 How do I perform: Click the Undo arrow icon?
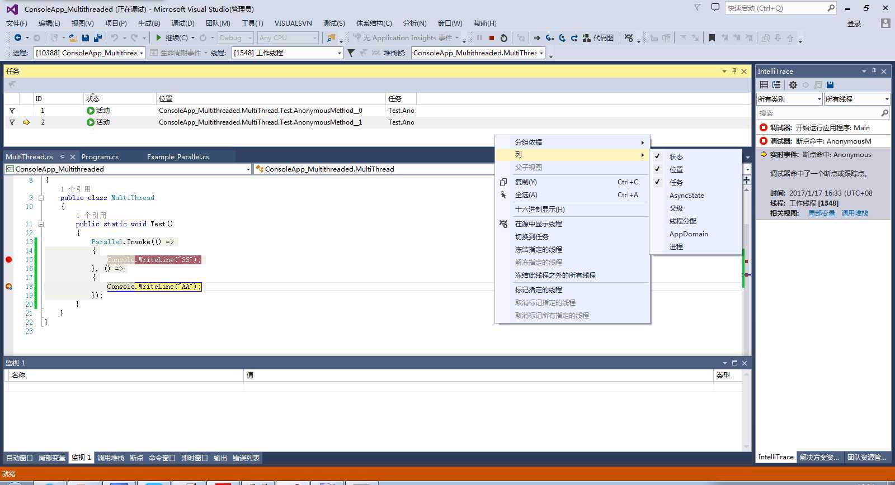coord(114,37)
